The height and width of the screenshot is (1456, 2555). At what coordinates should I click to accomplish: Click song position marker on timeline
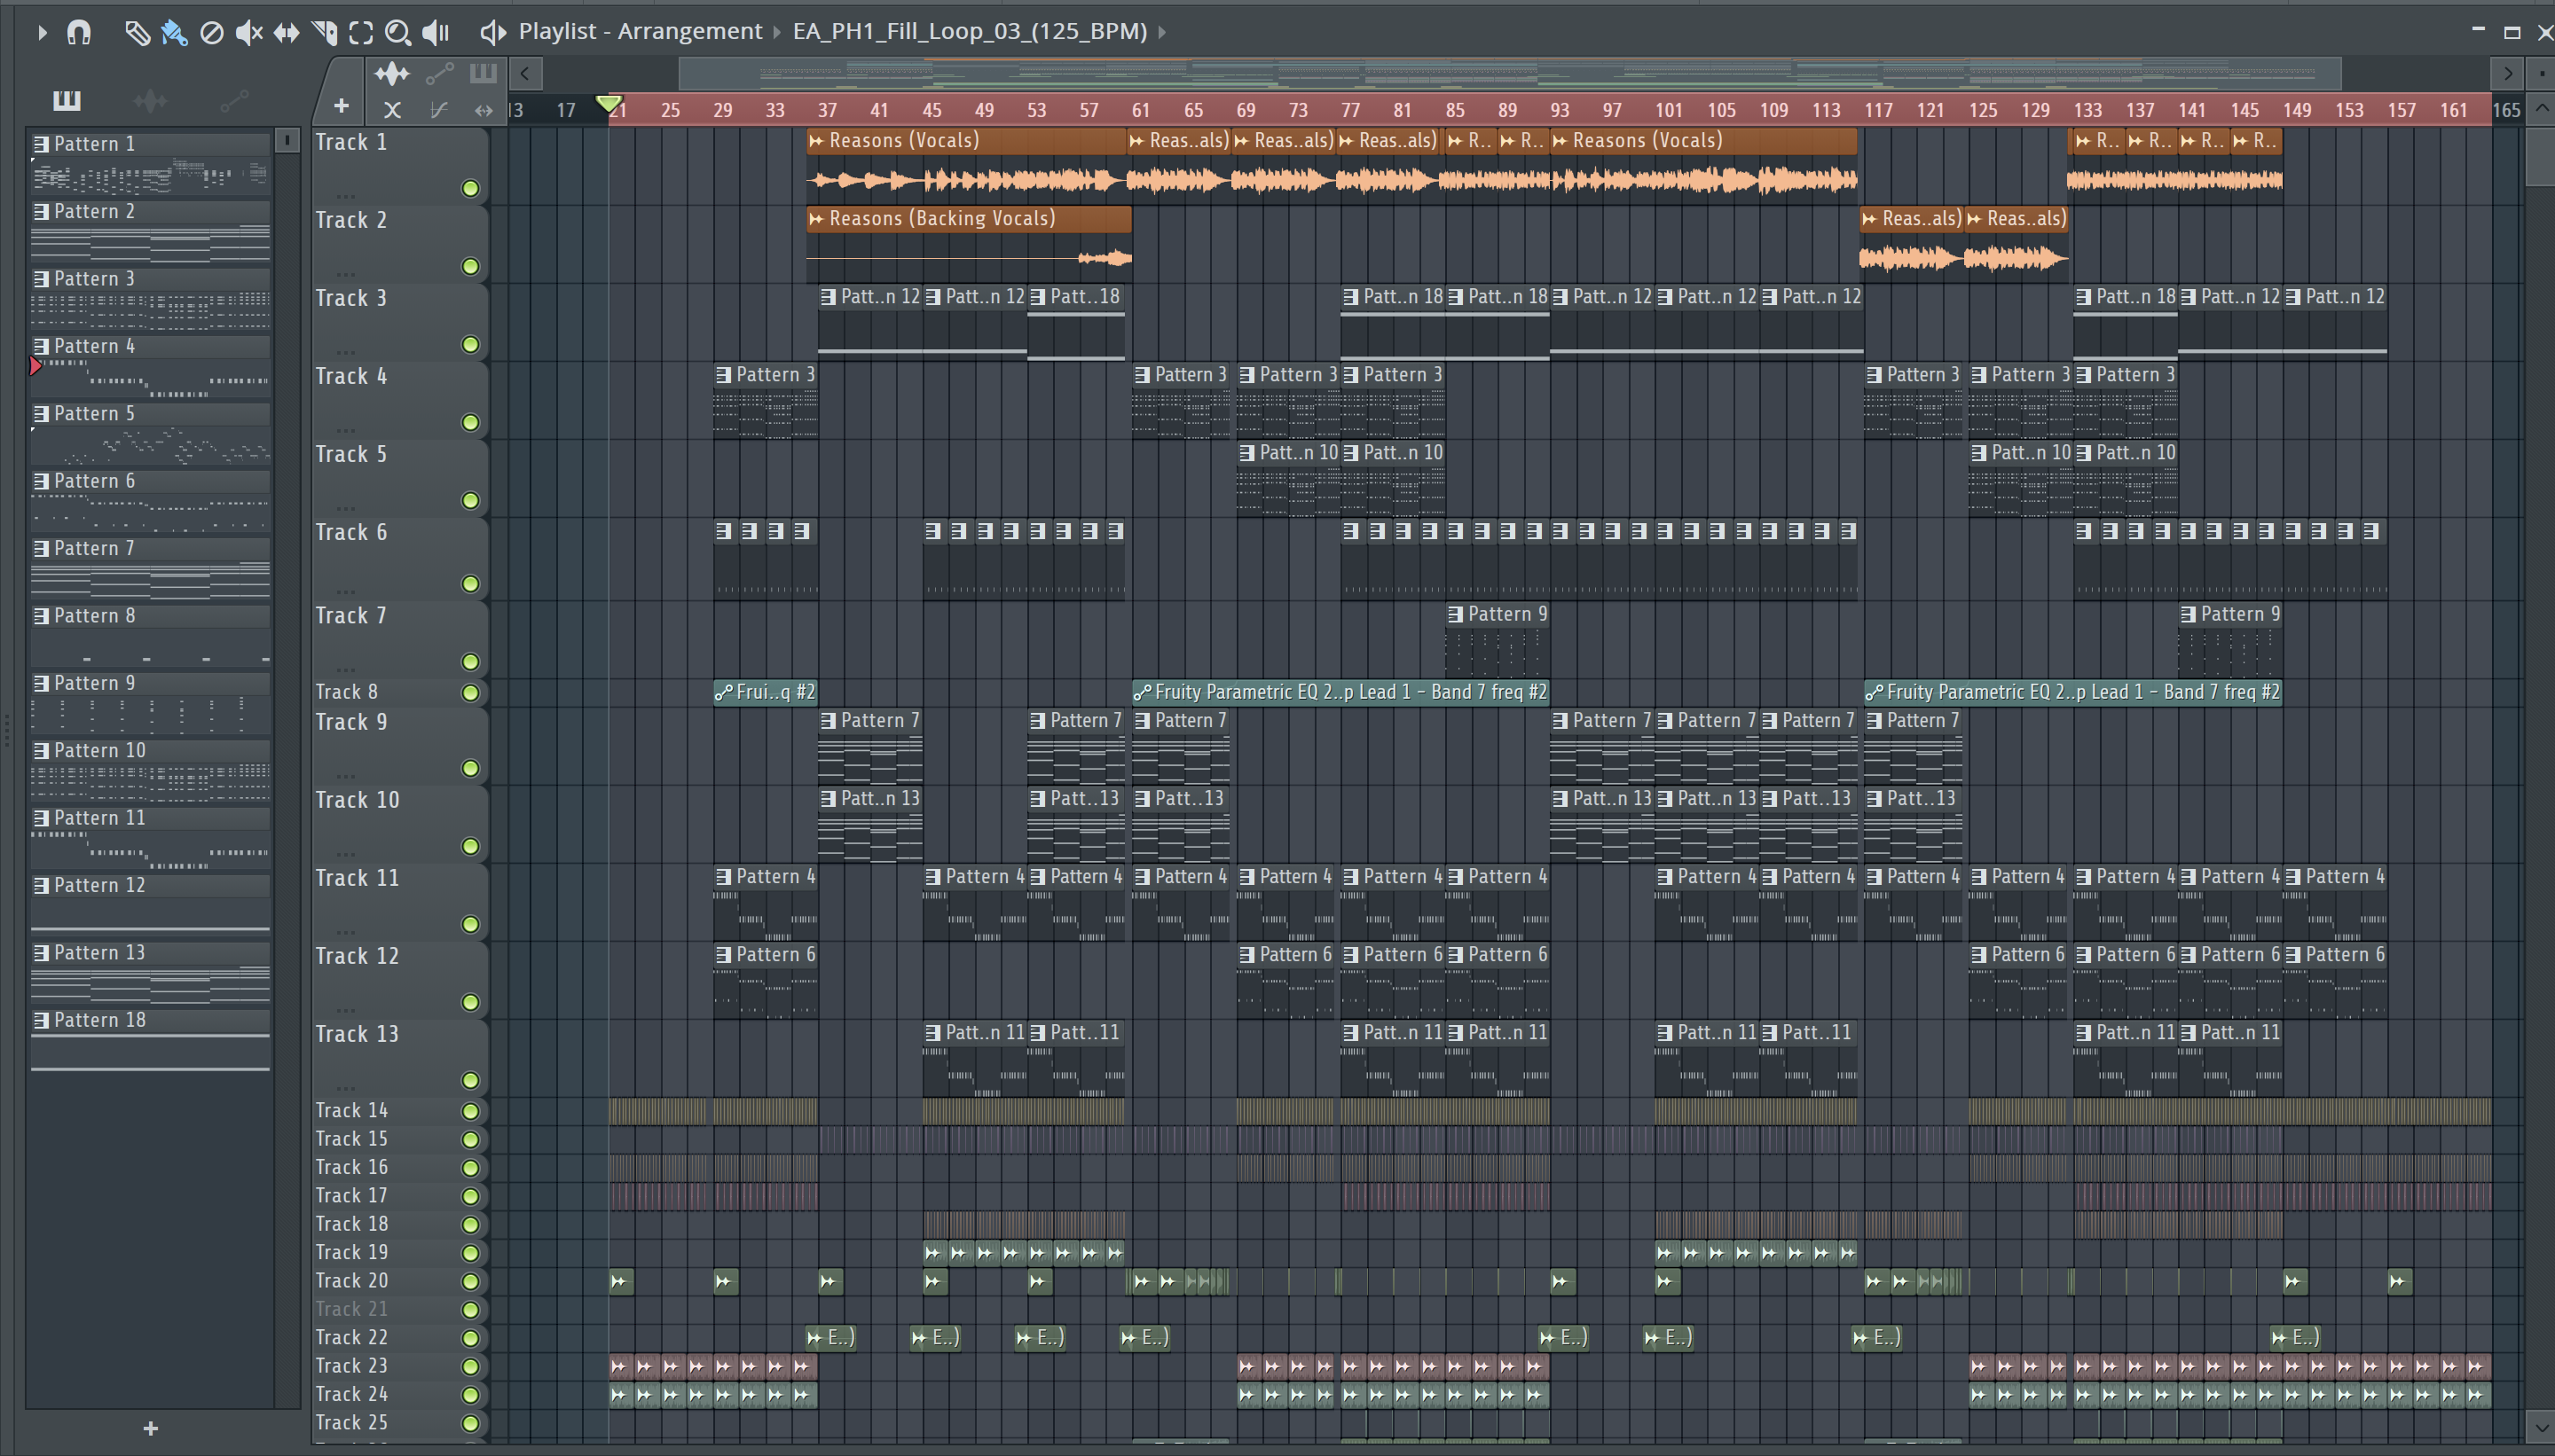click(x=609, y=104)
